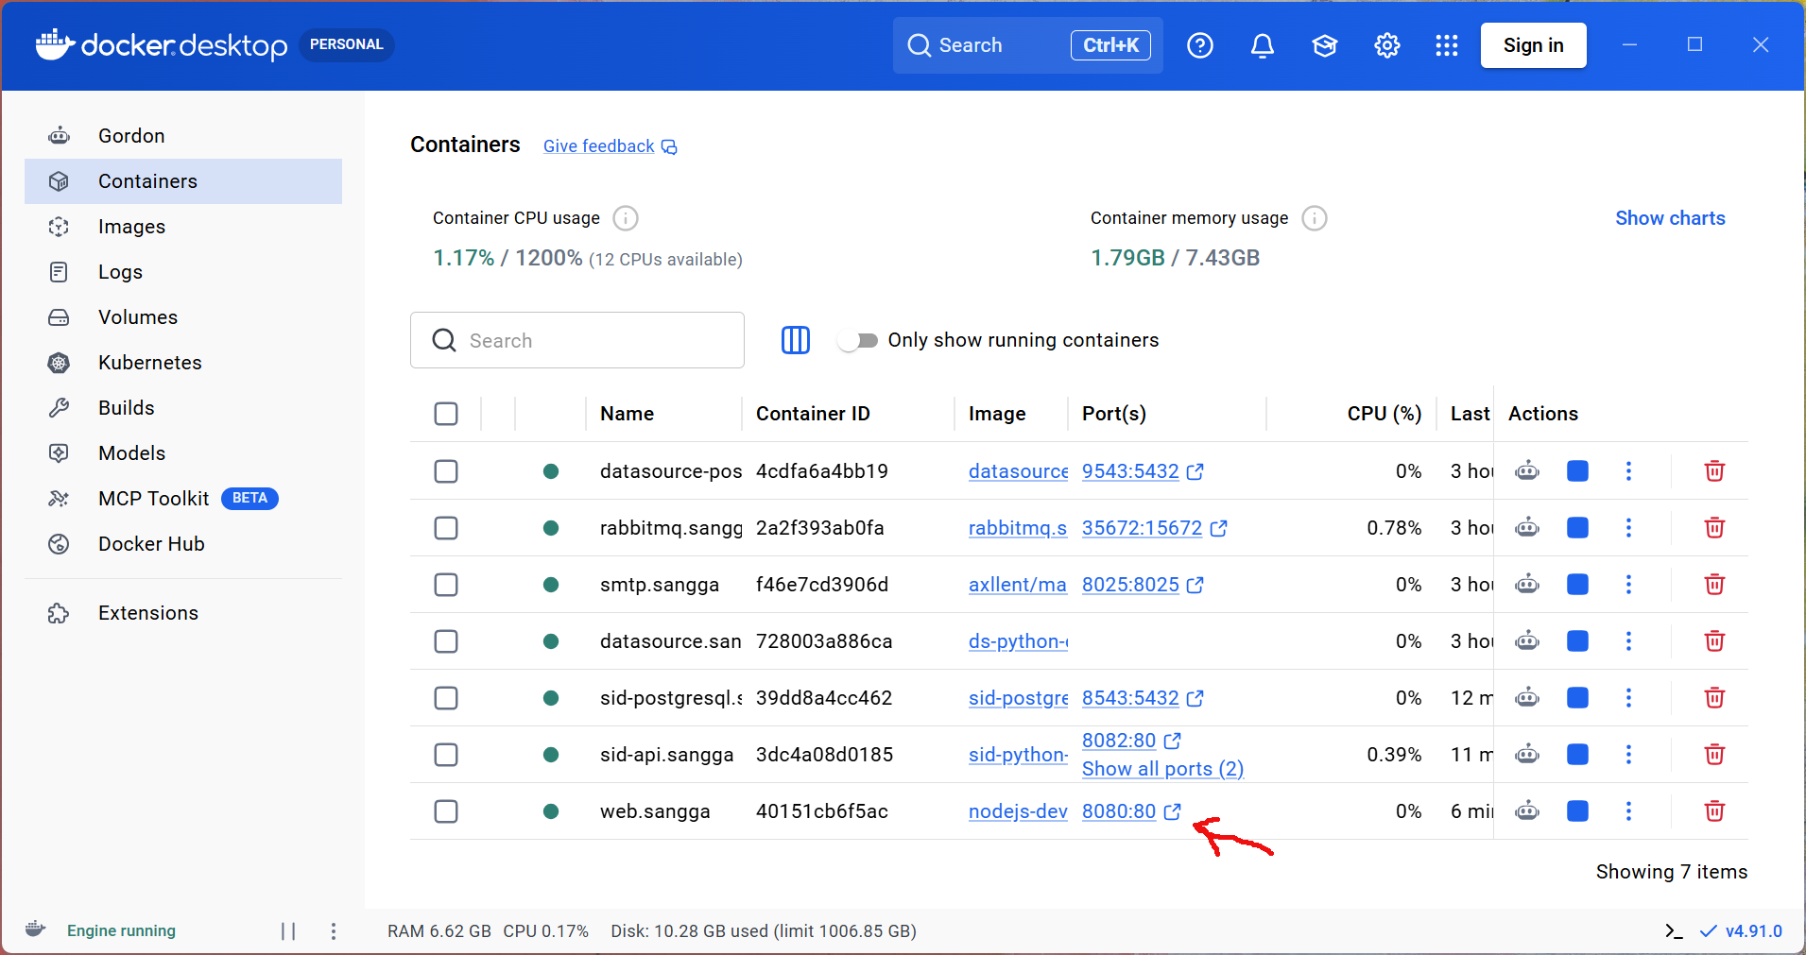Open Kubernetes in the sidebar
The image size is (1806, 955).
pyautogui.click(x=183, y=363)
